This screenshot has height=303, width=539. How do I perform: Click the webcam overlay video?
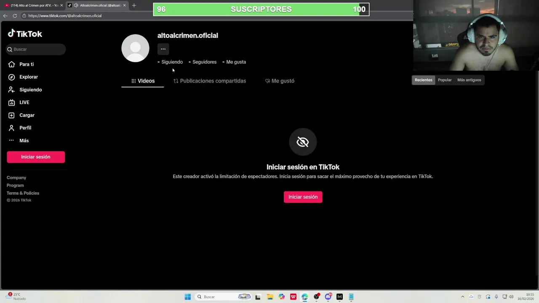pos(476,35)
